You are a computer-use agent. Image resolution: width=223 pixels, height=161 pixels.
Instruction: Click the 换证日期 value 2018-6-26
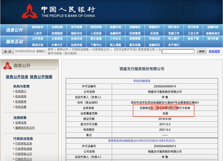[165, 119]
